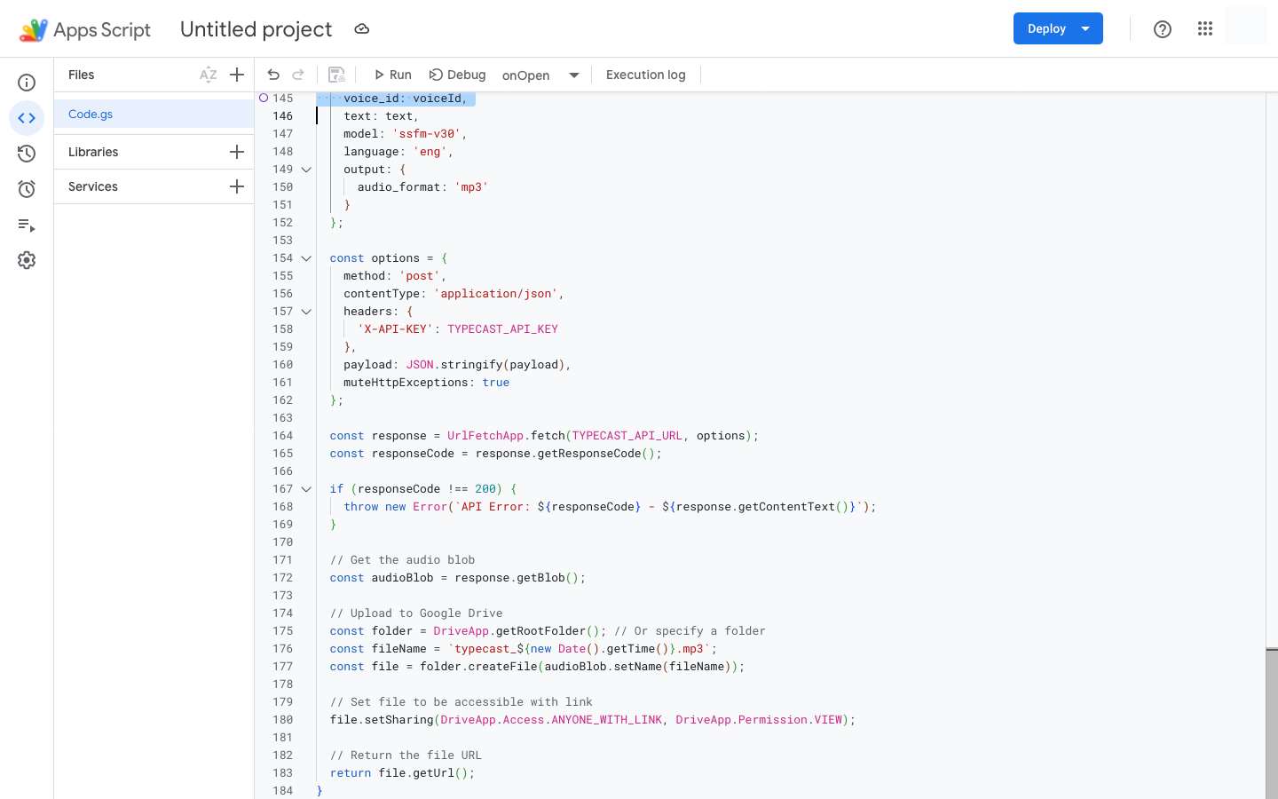The width and height of the screenshot is (1278, 799).
Task: Collapse the code block at line 154
Action: click(x=306, y=257)
